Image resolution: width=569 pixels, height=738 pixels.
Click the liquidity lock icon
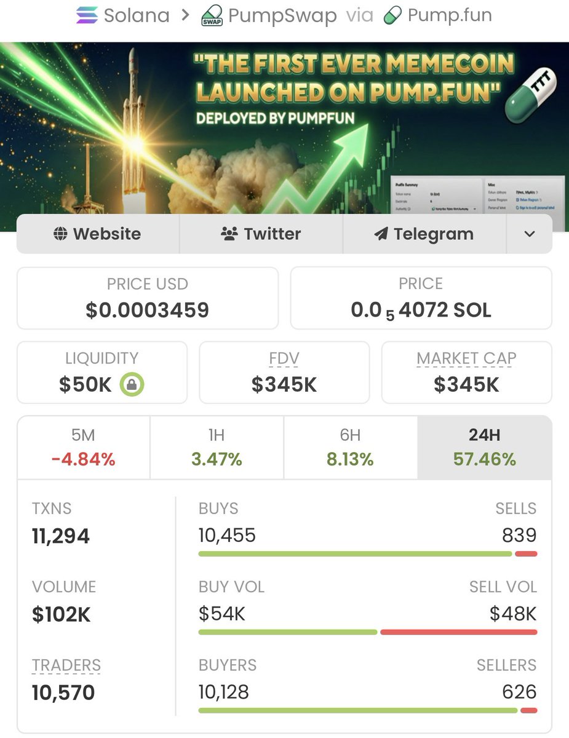point(132,385)
